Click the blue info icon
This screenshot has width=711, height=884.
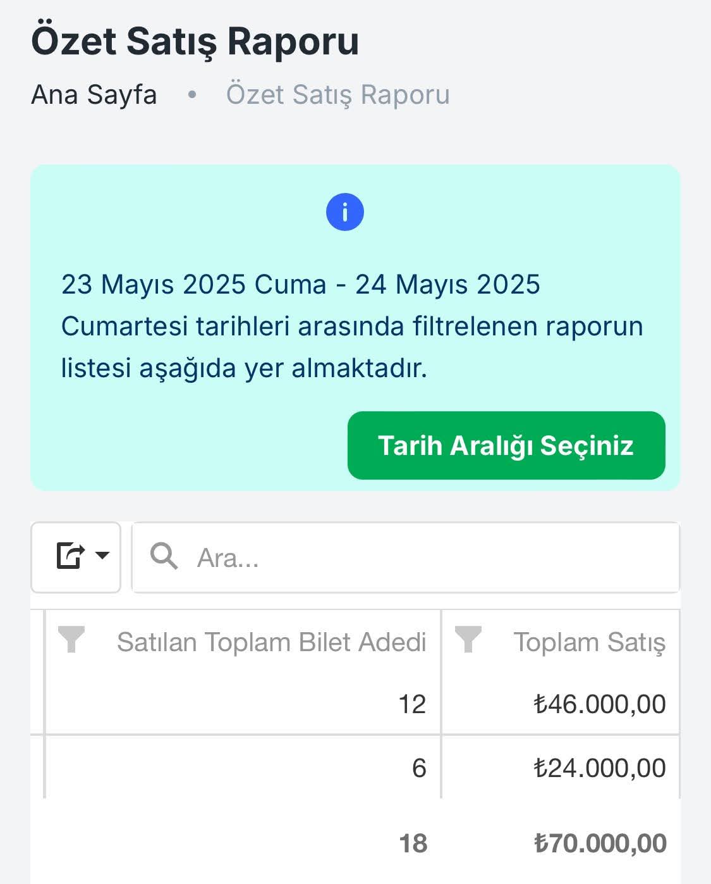[x=344, y=212]
